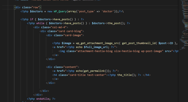Click the "card-image" class value

click(73, 35)
